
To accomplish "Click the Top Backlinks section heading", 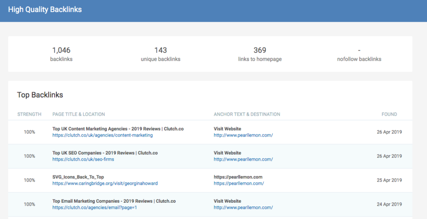I will pyautogui.click(x=40, y=95).
